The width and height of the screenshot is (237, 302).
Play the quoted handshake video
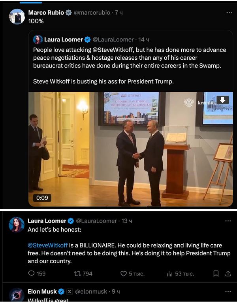click(130, 149)
